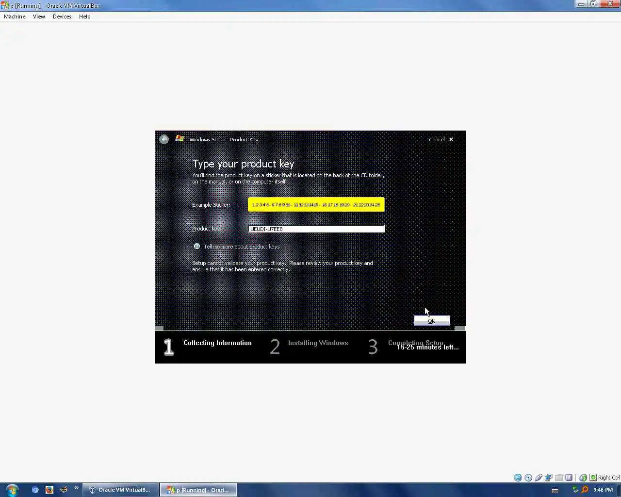
Task: Click the help bullet beside Tell me more
Action: click(197, 246)
